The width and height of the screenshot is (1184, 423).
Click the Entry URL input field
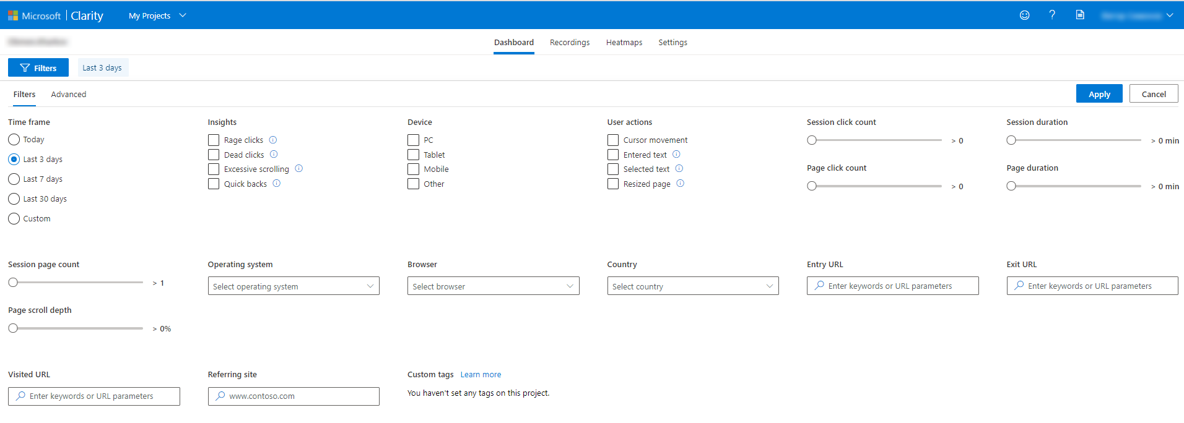[x=892, y=286]
